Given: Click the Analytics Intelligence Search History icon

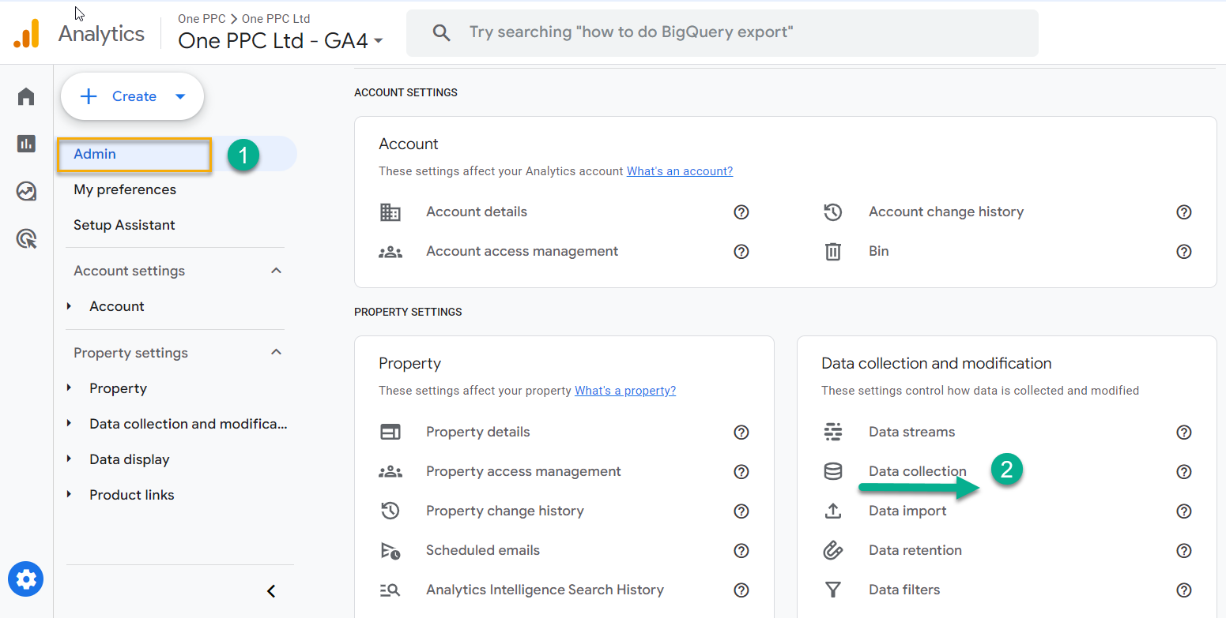Looking at the screenshot, I should (390, 590).
